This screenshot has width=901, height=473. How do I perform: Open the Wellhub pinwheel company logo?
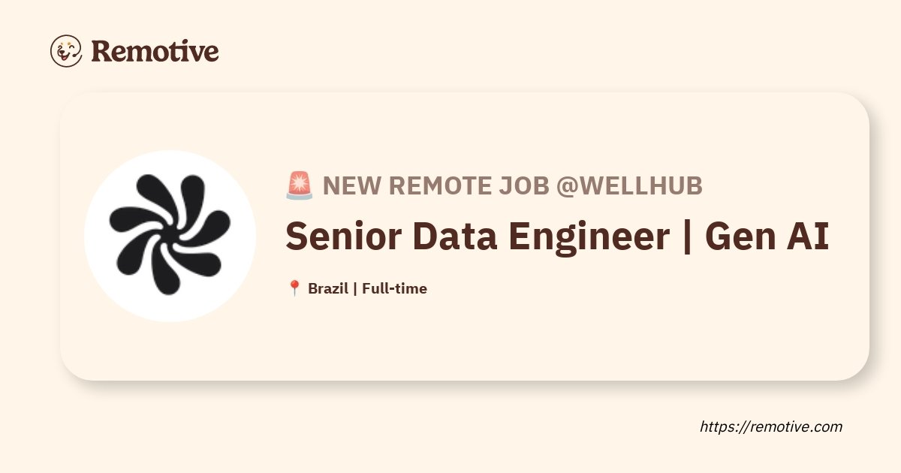pyautogui.click(x=170, y=234)
